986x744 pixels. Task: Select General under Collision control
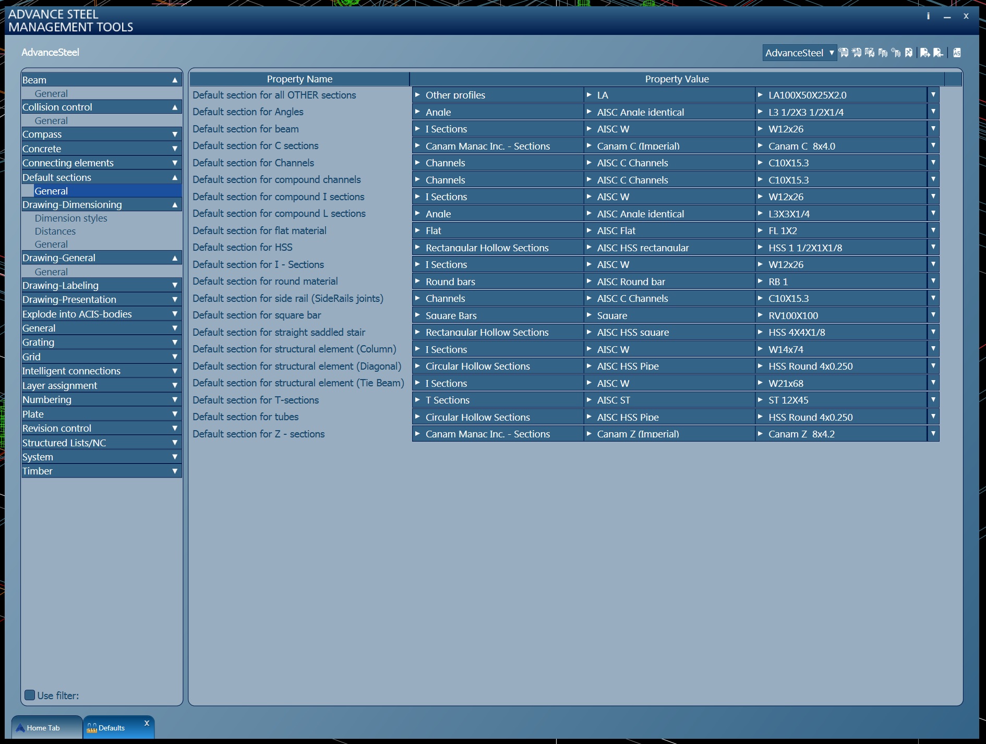click(51, 120)
